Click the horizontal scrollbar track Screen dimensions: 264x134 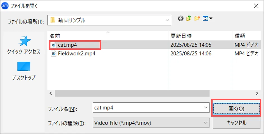(232, 93)
